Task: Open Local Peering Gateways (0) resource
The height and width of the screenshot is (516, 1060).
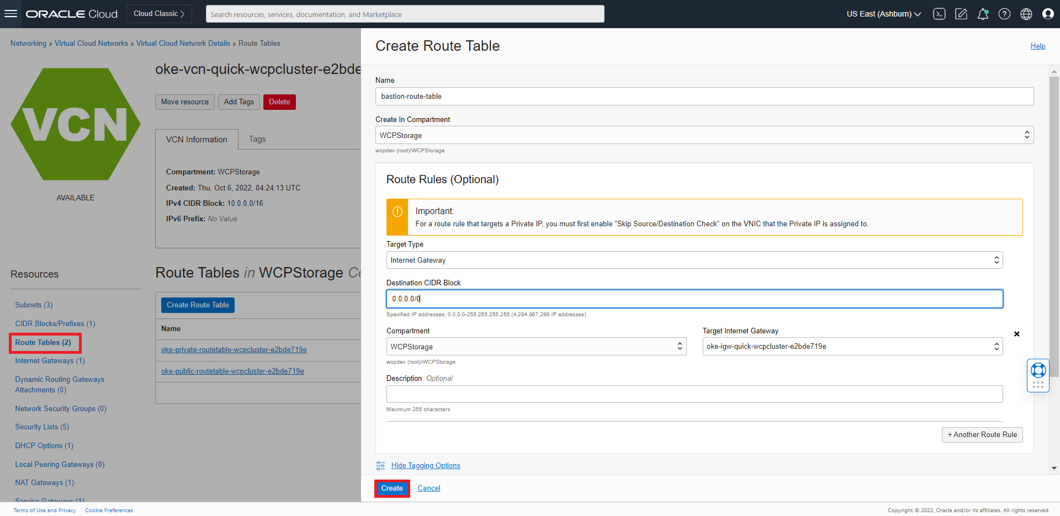Action: (x=60, y=464)
